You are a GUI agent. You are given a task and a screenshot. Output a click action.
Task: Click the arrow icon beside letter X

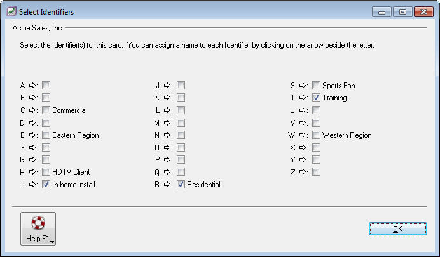coord(303,147)
